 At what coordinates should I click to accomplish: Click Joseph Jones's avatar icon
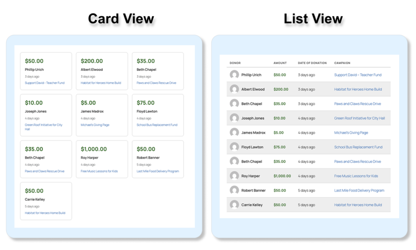tap(234, 118)
